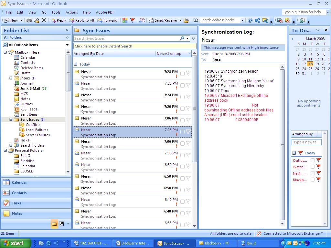Select the Delete icon in the toolbar
The height and width of the screenshot is (248, 331).
pyautogui.click(x=44, y=20)
